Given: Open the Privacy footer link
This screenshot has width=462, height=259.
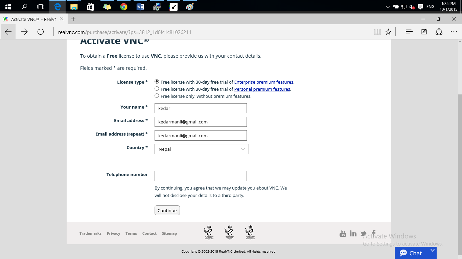Looking at the screenshot, I should pyautogui.click(x=114, y=233).
